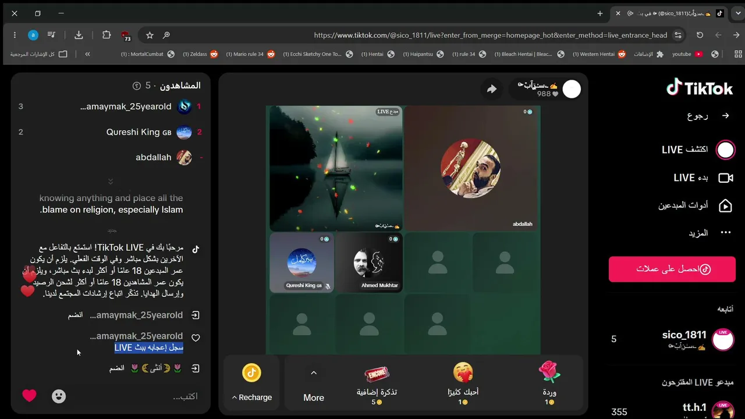745x419 pixels.
Task: Open the tab search dropdown
Action: pos(737,13)
